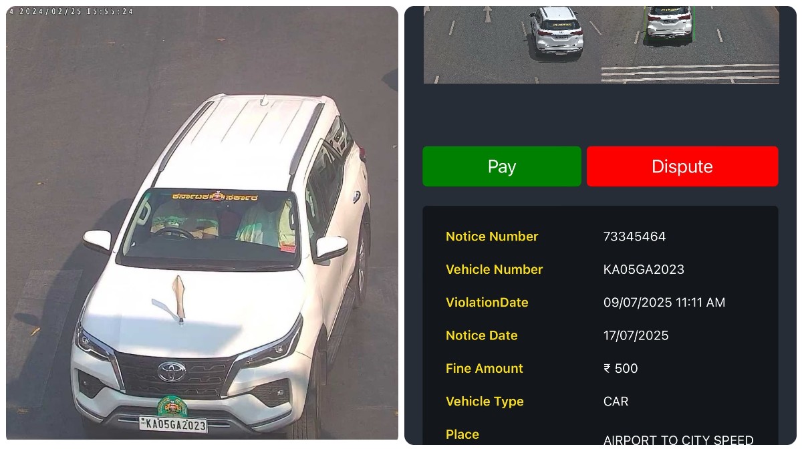802x451 pixels.
Task: Click the notice date value 17/07/2025
Action: pyautogui.click(x=636, y=335)
